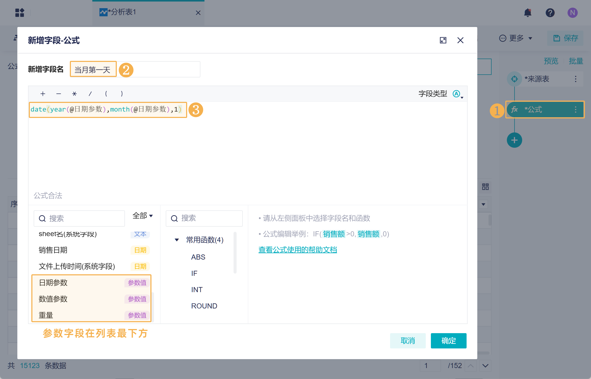This screenshot has height=379, width=591.
Task: Insert the plus operator
Action: [43, 94]
